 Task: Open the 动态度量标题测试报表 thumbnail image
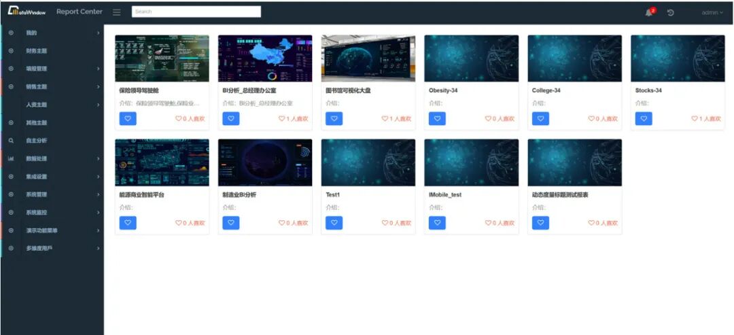(x=575, y=162)
